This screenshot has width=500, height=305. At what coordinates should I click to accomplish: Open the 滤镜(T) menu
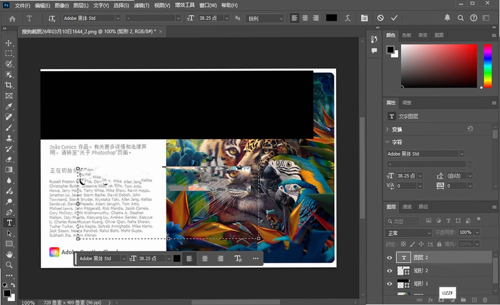point(141,6)
